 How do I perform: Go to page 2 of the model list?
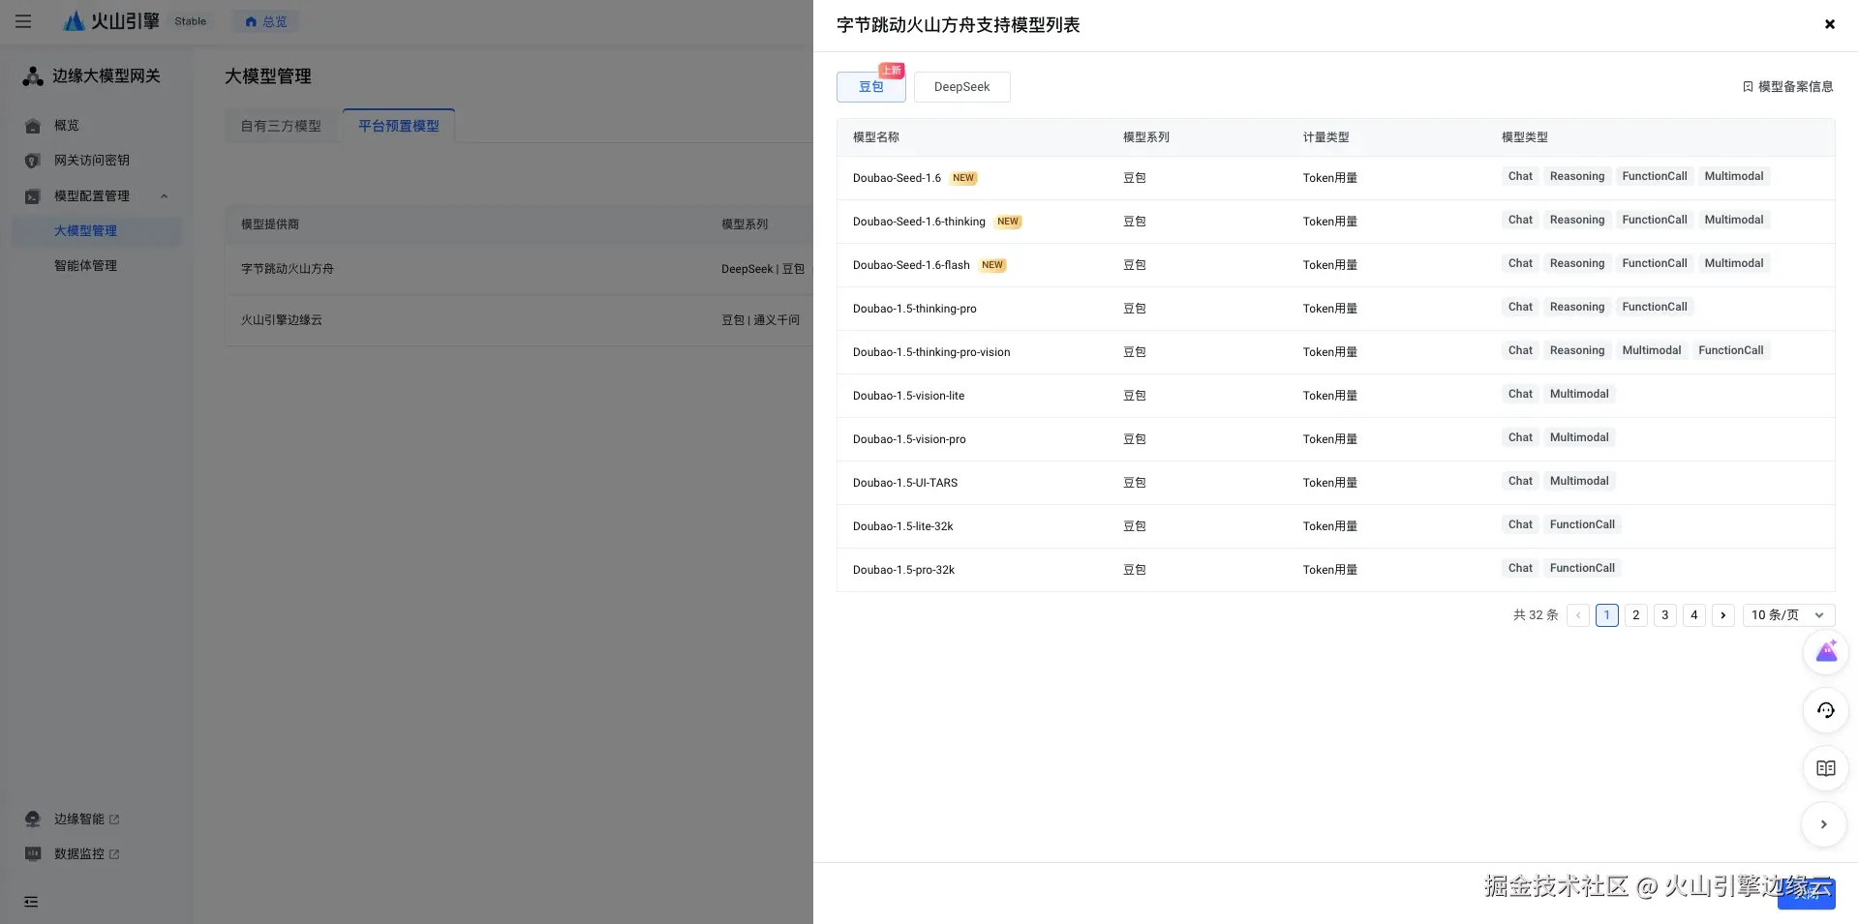(1636, 615)
